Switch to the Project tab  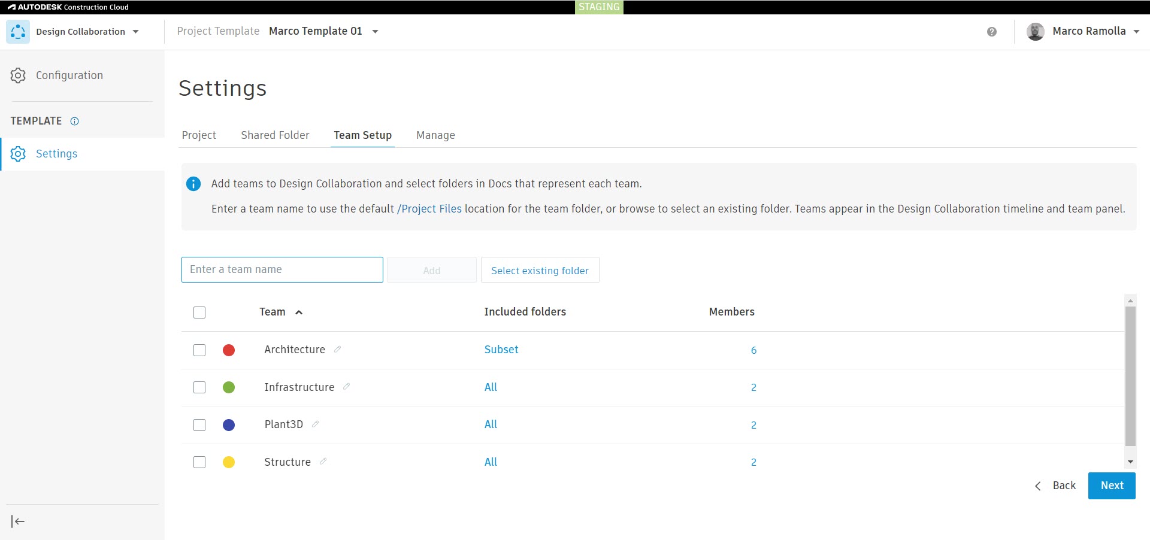pos(199,135)
